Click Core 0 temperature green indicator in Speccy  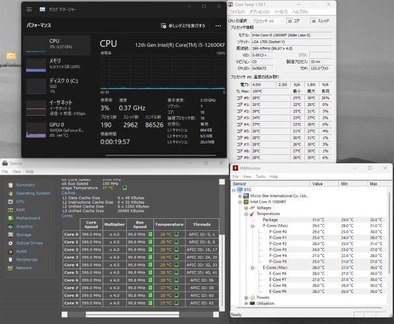coord(177,234)
